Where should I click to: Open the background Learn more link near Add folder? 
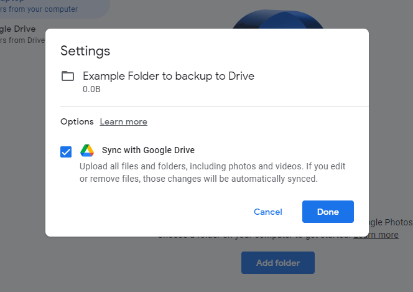click(x=376, y=235)
